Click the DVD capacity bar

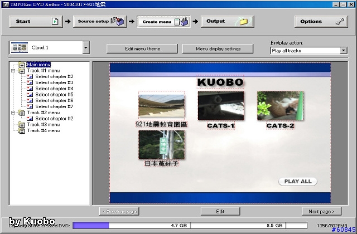coord(190,225)
